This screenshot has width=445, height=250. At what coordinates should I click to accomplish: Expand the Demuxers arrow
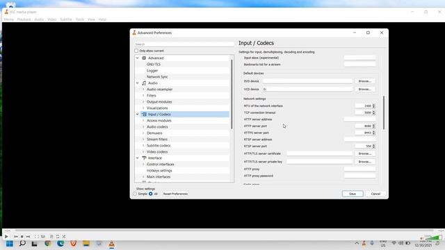[143, 133]
